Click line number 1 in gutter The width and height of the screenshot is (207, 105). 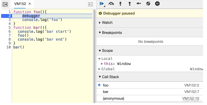point(10,12)
